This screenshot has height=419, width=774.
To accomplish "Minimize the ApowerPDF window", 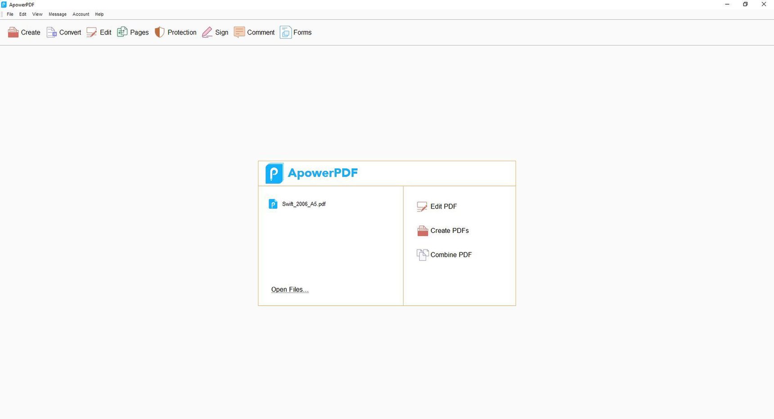I will (727, 4).
